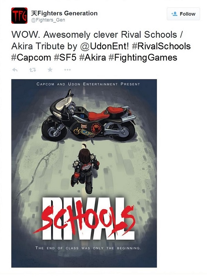Browse the #SF5 hashtag
Image resolution: width=207 pixels, height=277 pixels.
pyautogui.click(x=65, y=57)
